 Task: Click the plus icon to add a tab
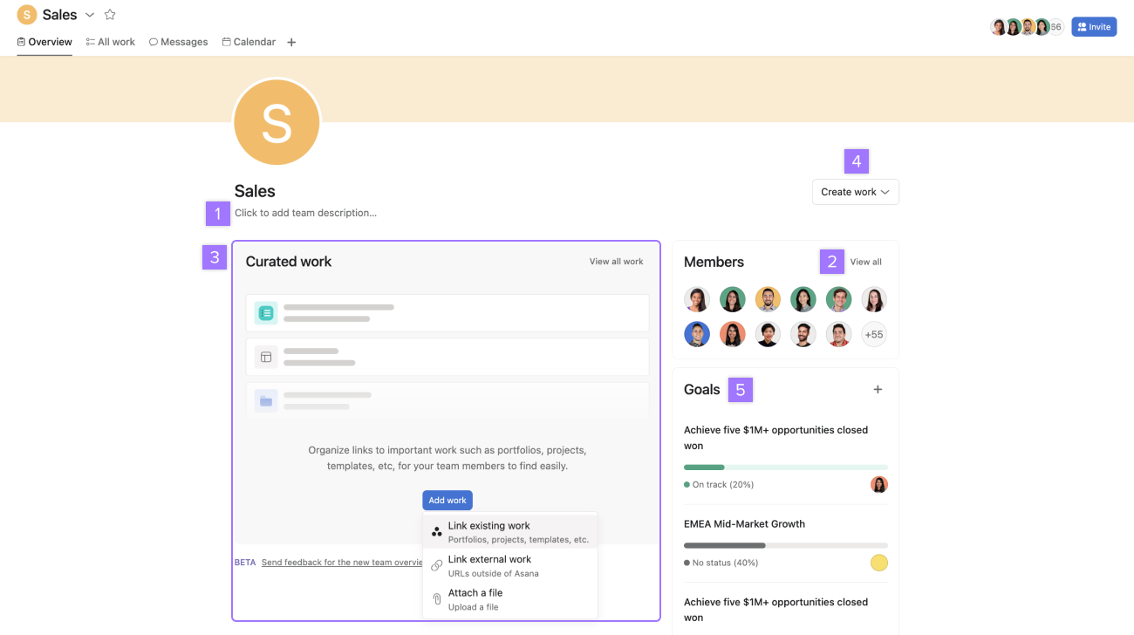[291, 42]
